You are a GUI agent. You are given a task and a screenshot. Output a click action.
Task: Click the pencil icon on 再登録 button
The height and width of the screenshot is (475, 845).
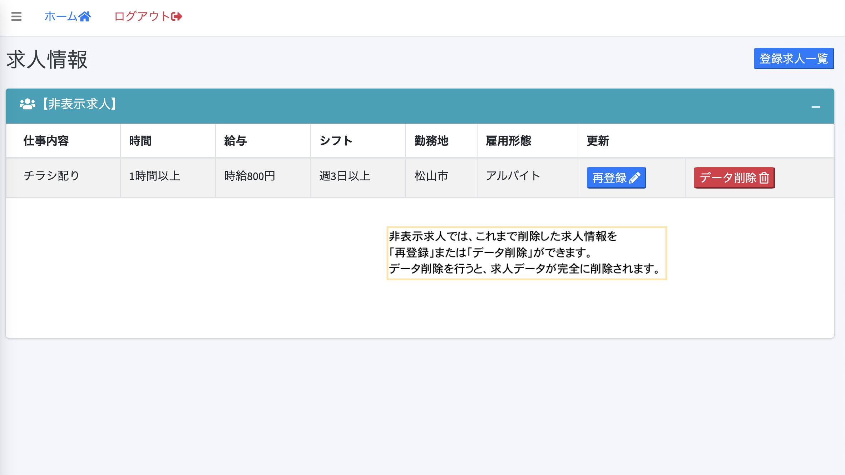(634, 178)
